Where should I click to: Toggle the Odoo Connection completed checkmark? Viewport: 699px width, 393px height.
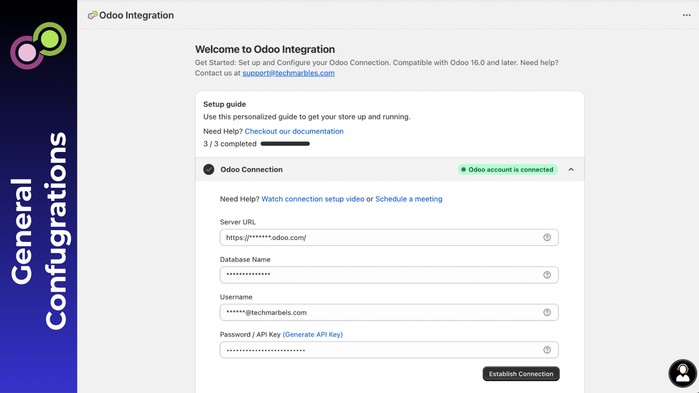tap(209, 169)
